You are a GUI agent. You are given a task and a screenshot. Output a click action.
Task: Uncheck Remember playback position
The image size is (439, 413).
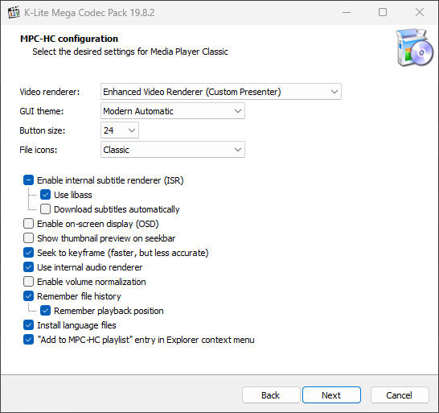coord(45,311)
